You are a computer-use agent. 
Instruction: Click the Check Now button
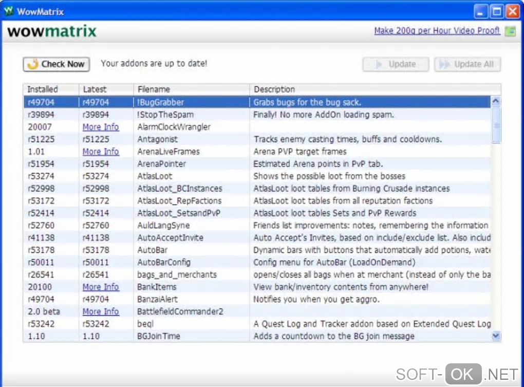(56, 64)
